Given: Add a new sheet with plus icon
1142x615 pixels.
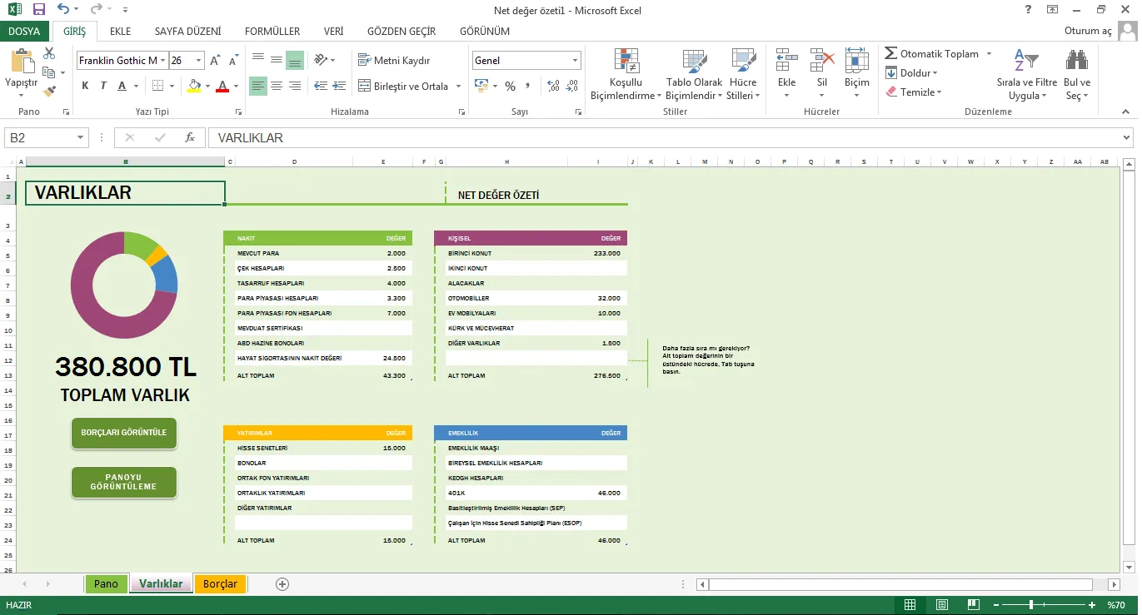Looking at the screenshot, I should [282, 584].
